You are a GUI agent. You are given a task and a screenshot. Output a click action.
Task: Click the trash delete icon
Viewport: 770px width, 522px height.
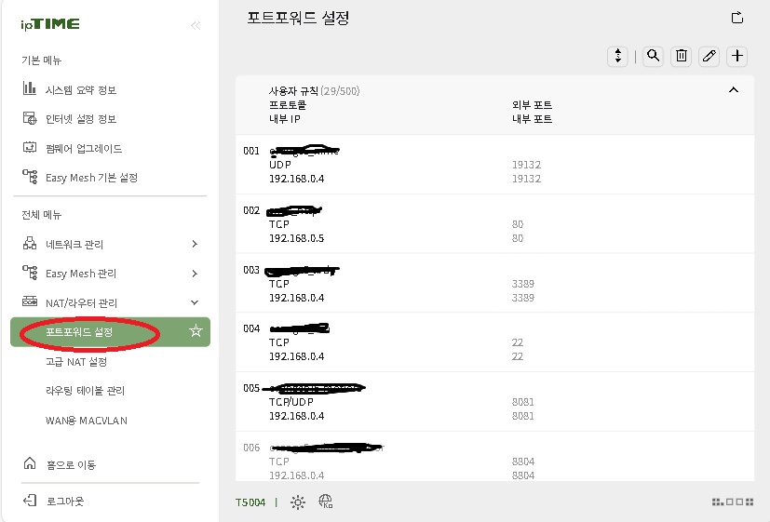tap(682, 57)
